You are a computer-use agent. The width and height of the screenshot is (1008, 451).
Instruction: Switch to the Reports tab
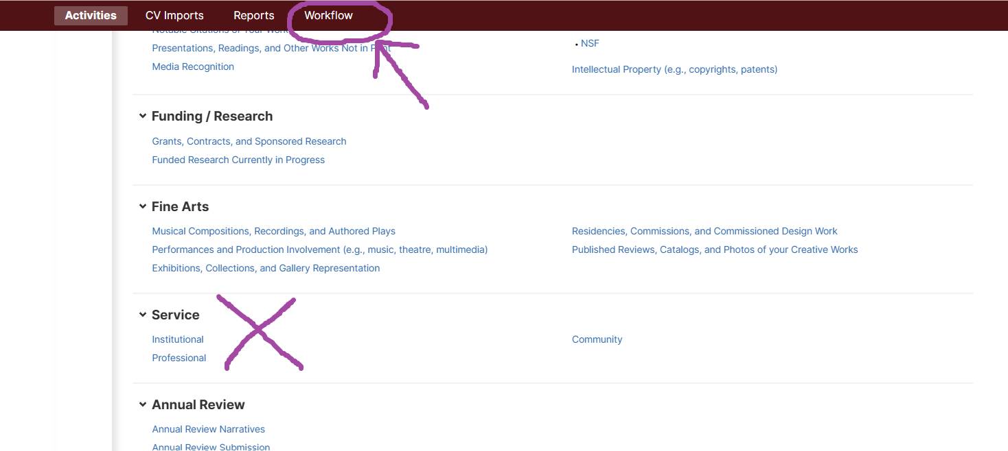click(253, 15)
